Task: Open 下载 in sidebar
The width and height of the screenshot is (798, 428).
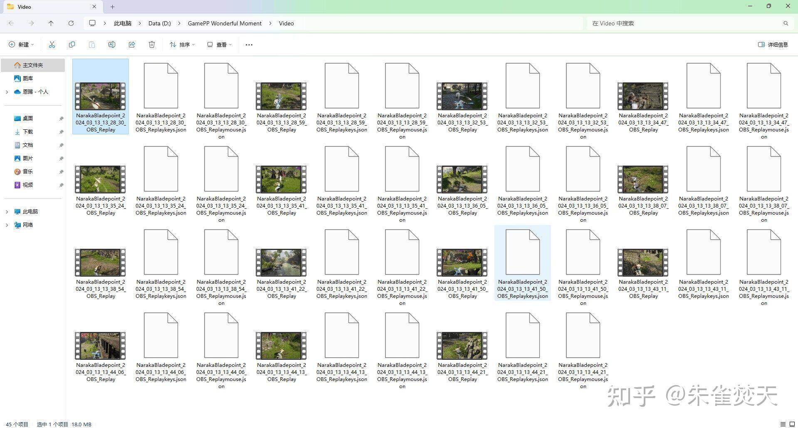Action: [28, 131]
